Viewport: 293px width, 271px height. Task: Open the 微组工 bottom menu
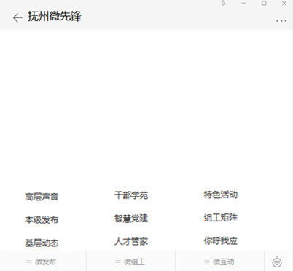tap(130, 262)
